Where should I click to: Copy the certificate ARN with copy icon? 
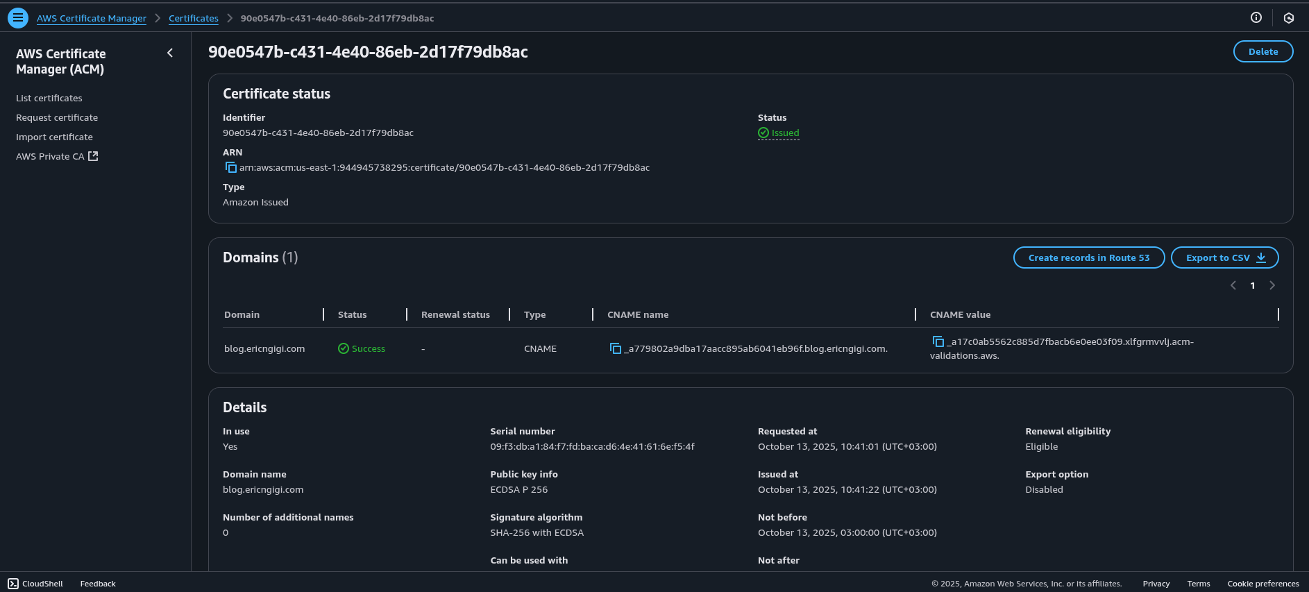pyautogui.click(x=230, y=167)
